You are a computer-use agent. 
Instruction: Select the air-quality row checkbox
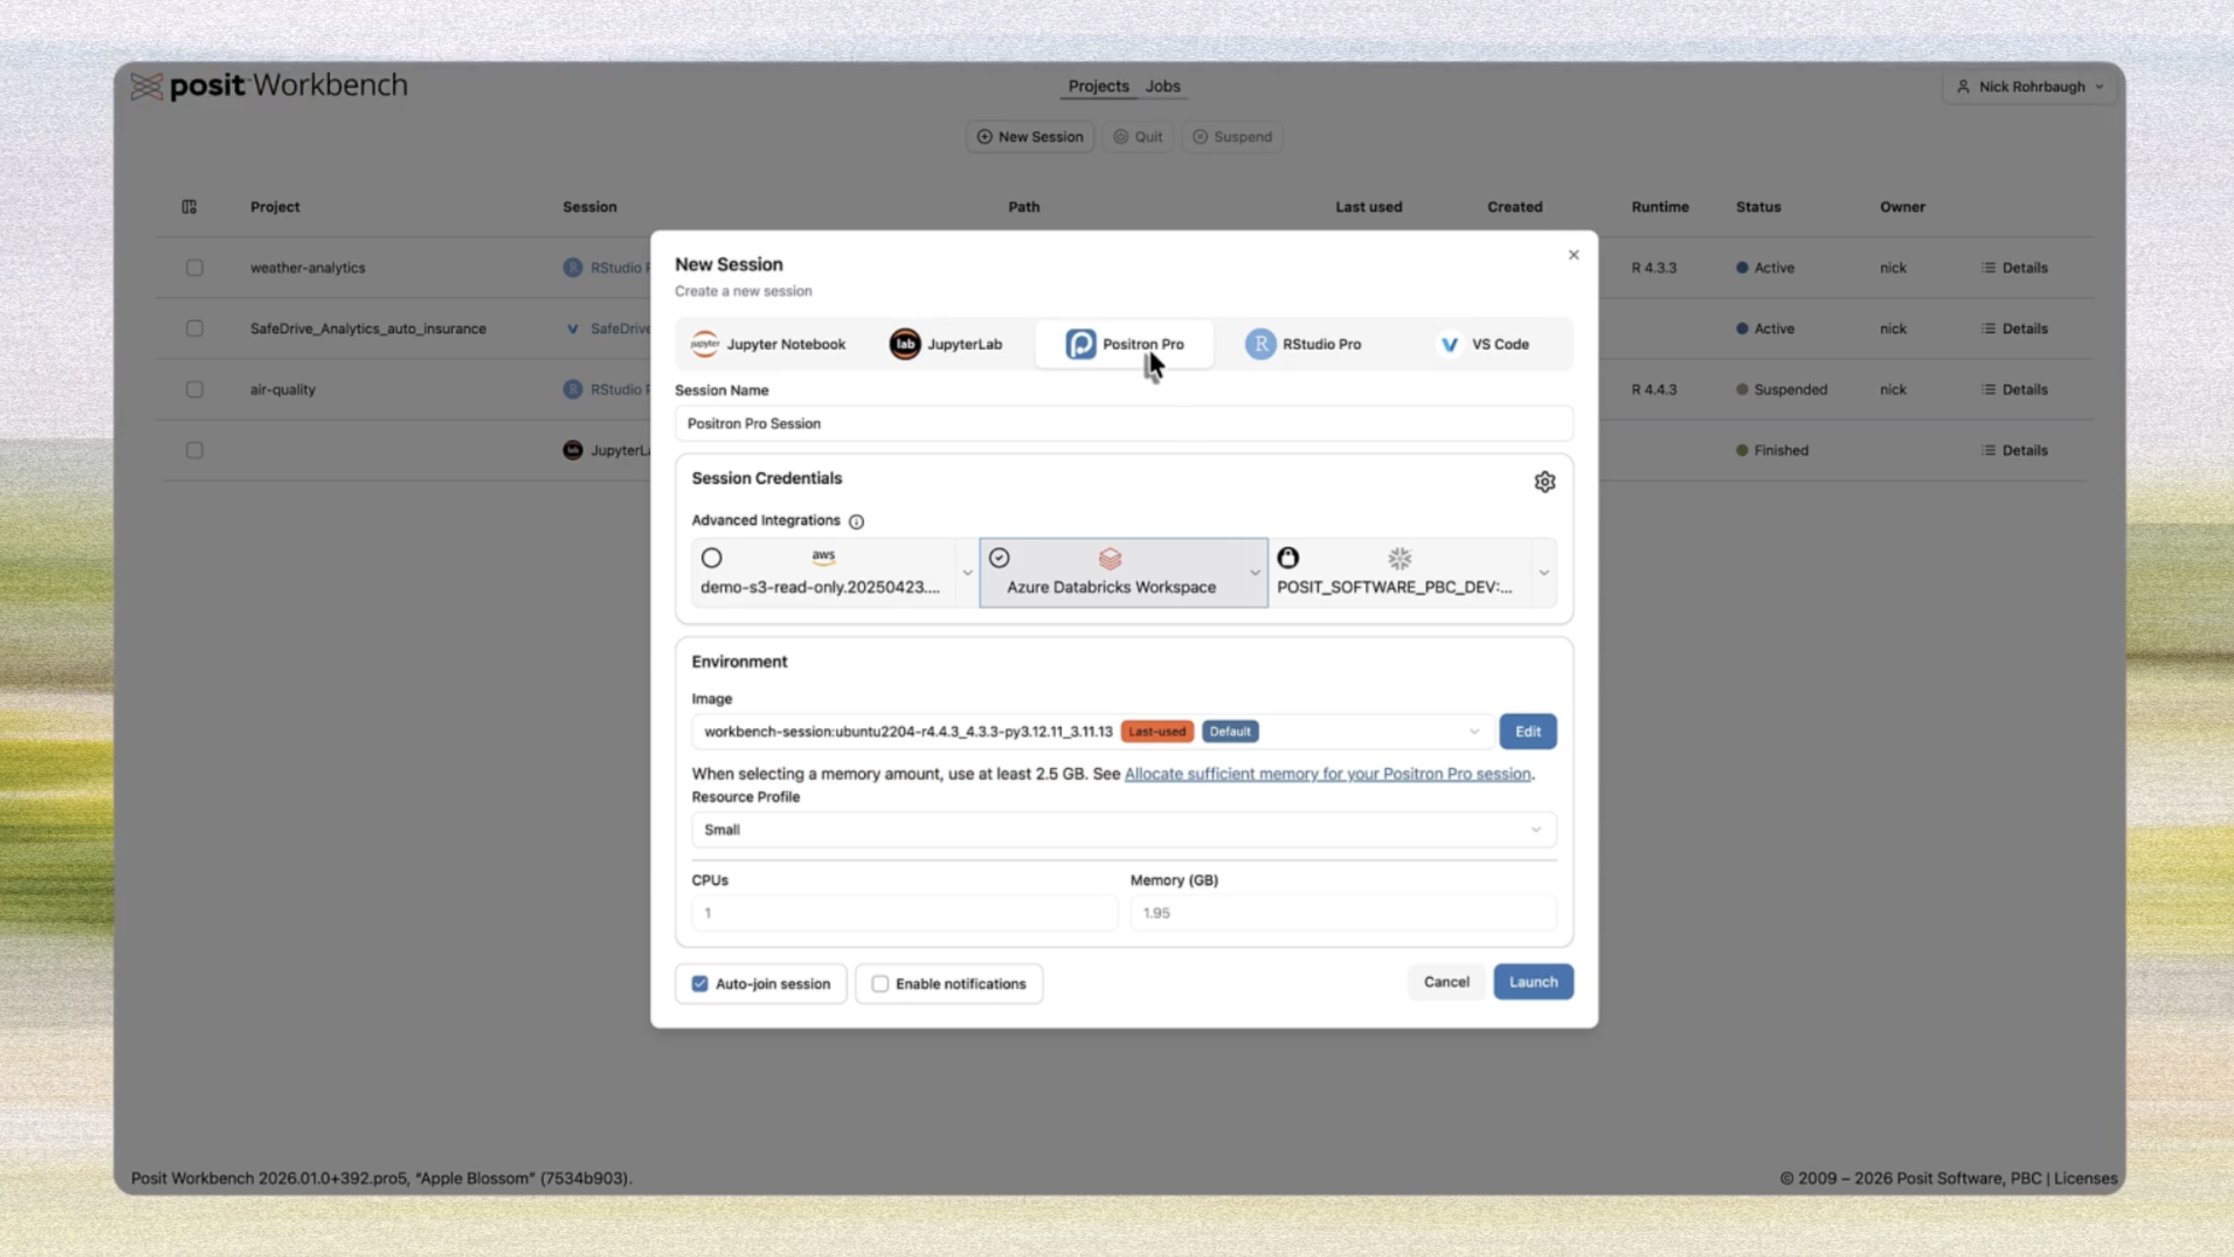point(194,390)
